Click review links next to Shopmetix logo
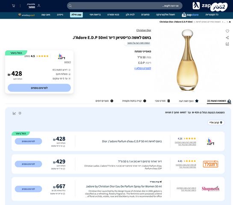The width and height of the screenshot is (233, 205). (186, 189)
